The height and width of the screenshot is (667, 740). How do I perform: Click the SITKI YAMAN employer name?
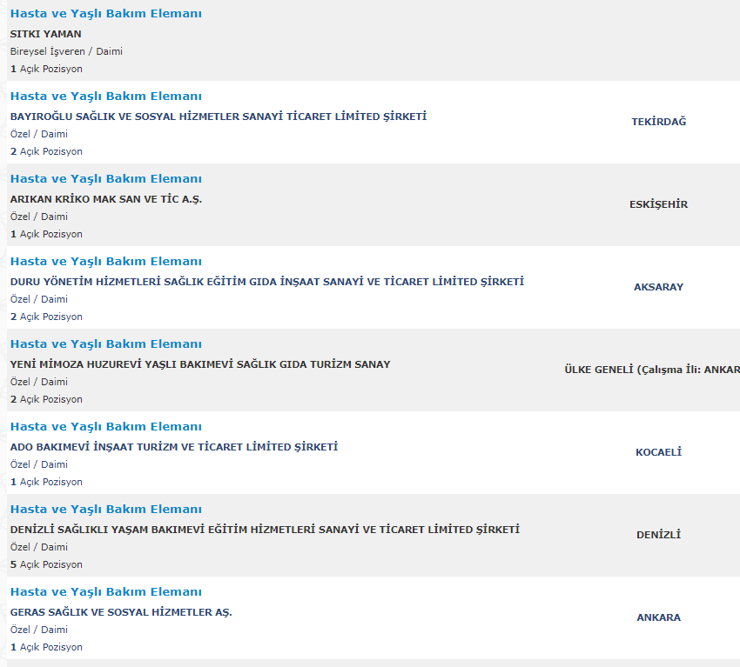coord(45,34)
